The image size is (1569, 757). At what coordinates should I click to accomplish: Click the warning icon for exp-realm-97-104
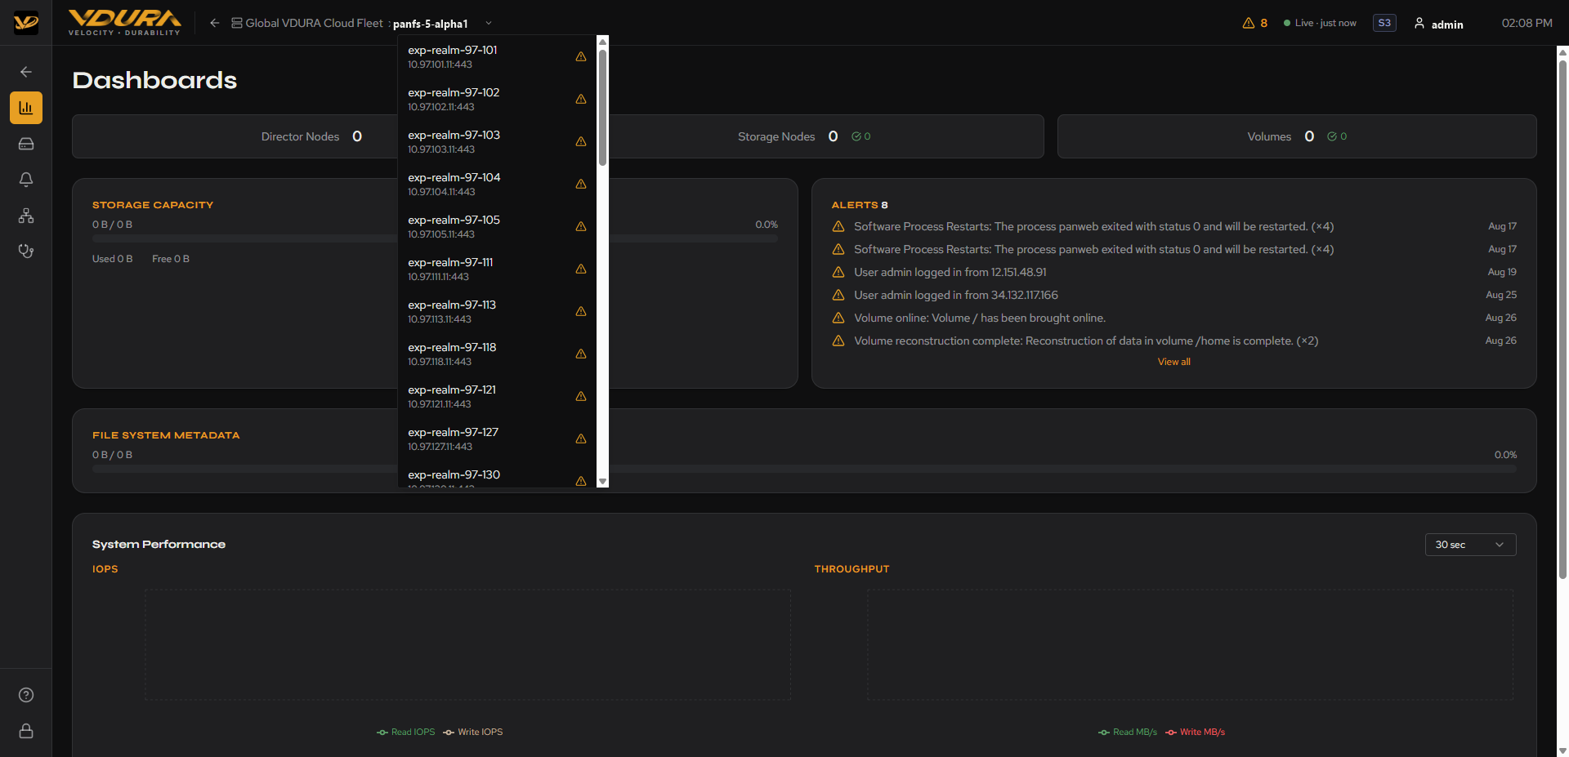(581, 184)
